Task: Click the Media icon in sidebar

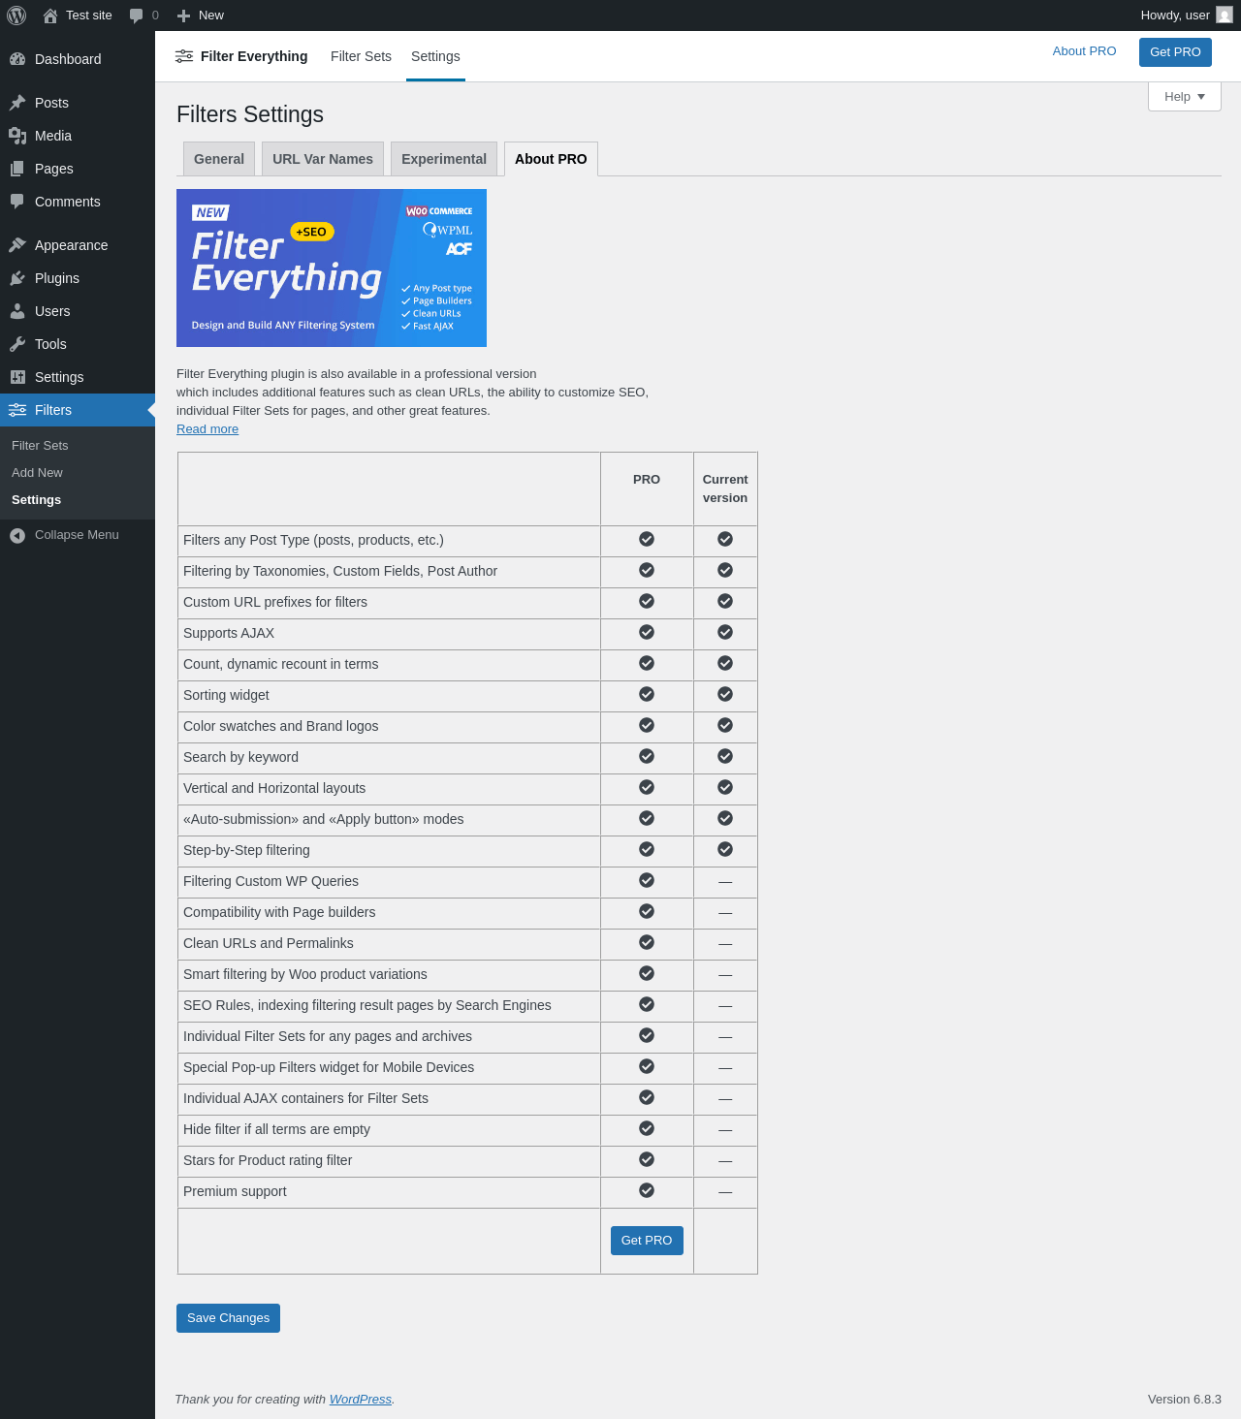Action: coord(17,136)
